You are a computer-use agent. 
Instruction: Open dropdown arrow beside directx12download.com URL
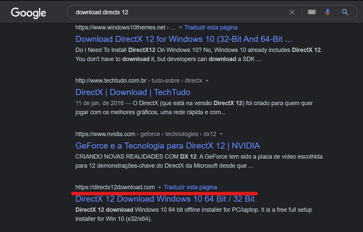160,188
